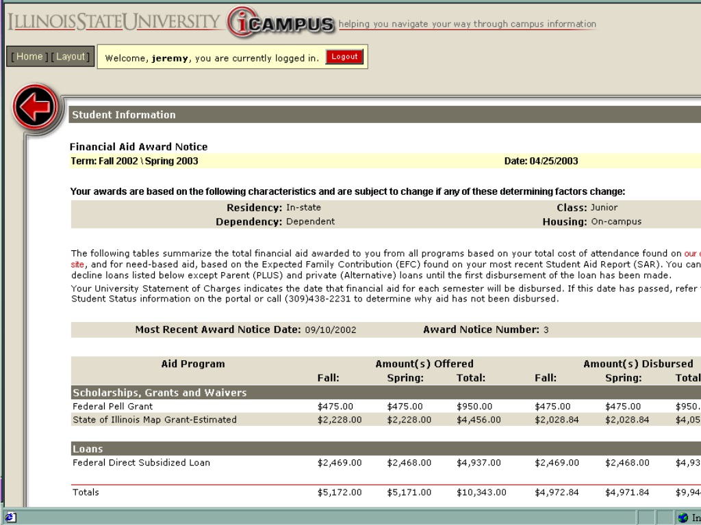Click the Scholarships, Grants and Waivers section bar

point(386,392)
